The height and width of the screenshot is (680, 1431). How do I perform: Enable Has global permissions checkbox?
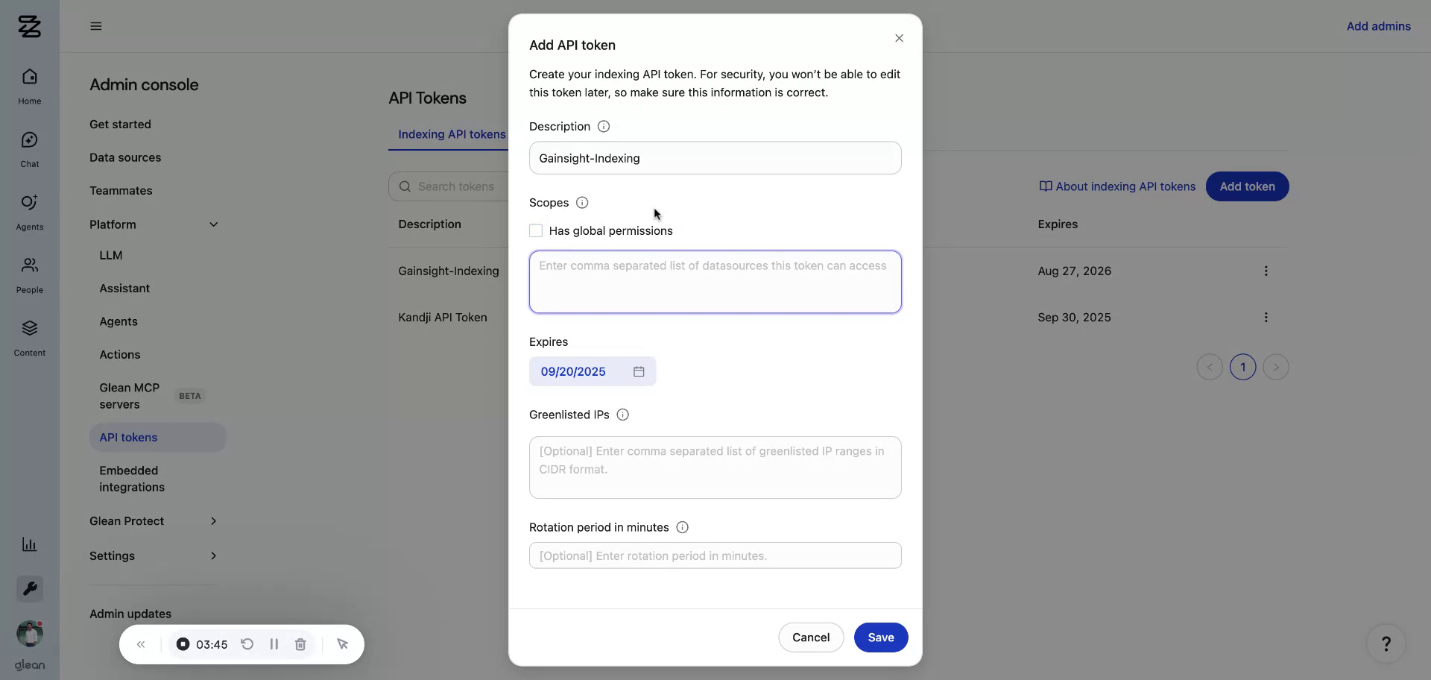[536, 230]
